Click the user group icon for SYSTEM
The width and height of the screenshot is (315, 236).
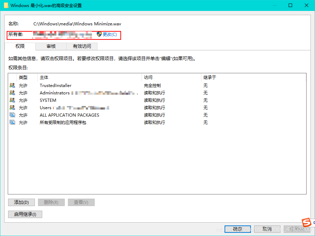[12, 100]
